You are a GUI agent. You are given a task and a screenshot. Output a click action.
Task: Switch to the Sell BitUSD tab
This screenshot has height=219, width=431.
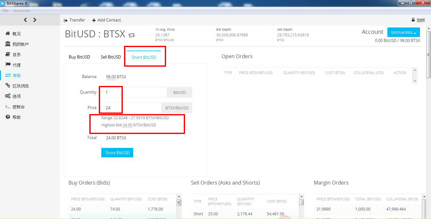pyautogui.click(x=111, y=57)
